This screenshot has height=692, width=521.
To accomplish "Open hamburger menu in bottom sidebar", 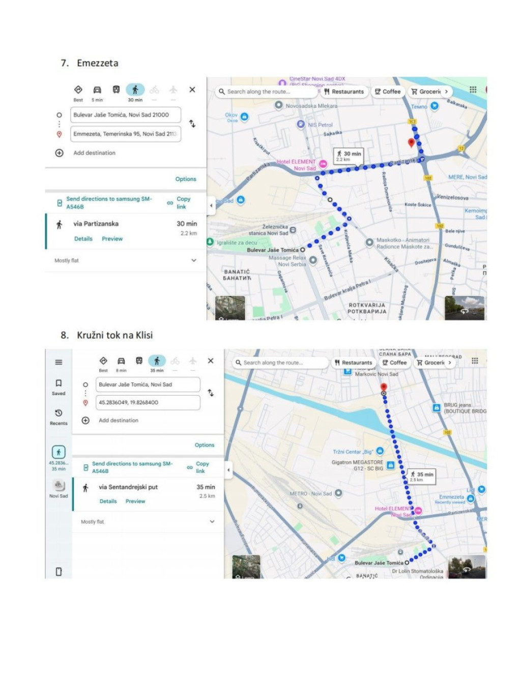I will (x=59, y=362).
